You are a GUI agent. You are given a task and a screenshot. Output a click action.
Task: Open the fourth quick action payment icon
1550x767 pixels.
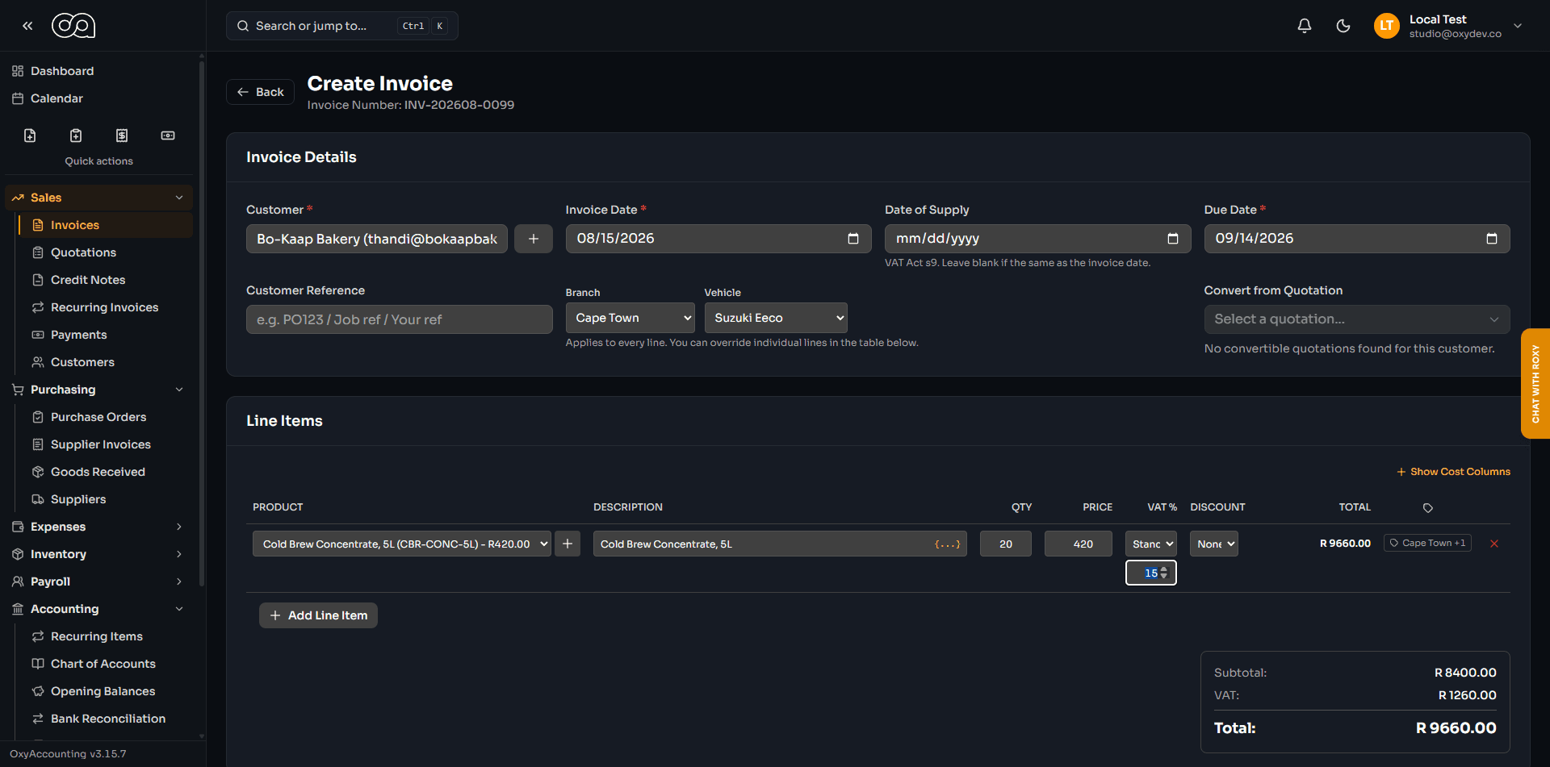[x=168, y=135]
